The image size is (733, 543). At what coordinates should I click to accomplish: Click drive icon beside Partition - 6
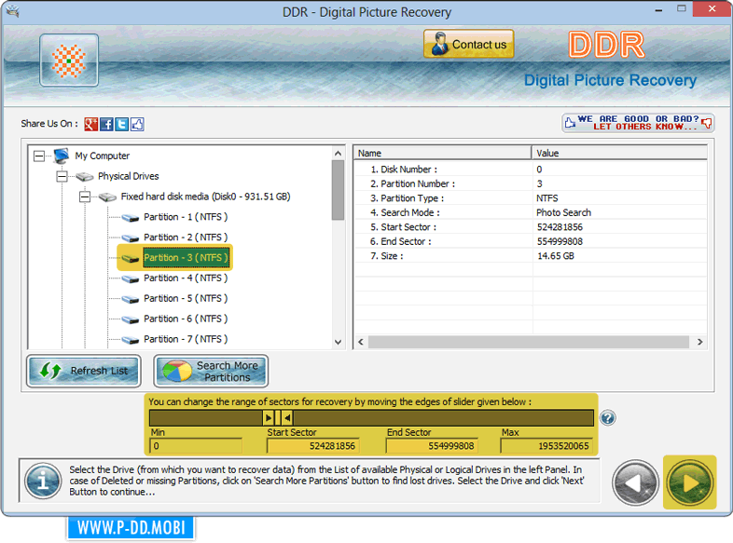131,319
